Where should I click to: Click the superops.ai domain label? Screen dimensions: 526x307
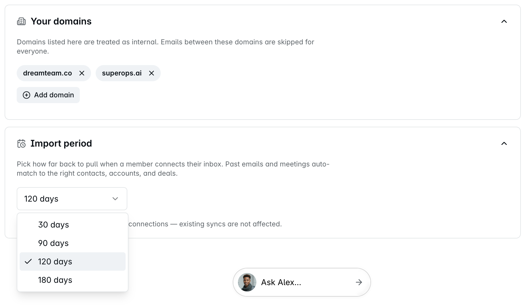click(x=122, y=73)
